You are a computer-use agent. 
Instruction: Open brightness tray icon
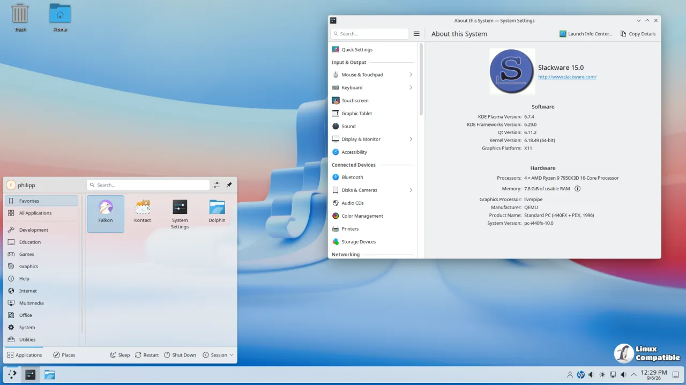[x=602, y=375]
